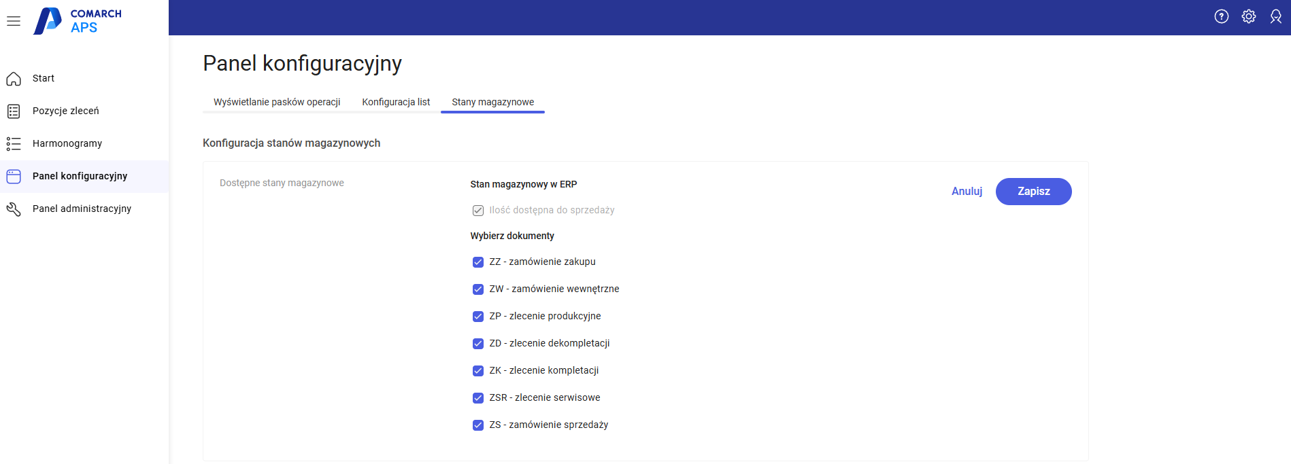Open help via question mark icon
The width and height of the screenshot is (1291, 464).
pyautogui.click(x=1221, y=17)
